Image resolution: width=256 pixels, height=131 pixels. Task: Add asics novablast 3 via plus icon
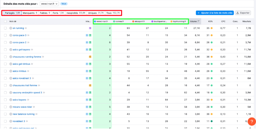pos(11,78)
